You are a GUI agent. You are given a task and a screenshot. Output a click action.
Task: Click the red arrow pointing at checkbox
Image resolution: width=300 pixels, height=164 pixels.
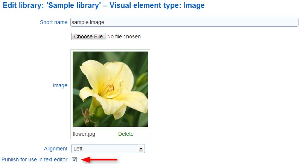pos(99,159)
